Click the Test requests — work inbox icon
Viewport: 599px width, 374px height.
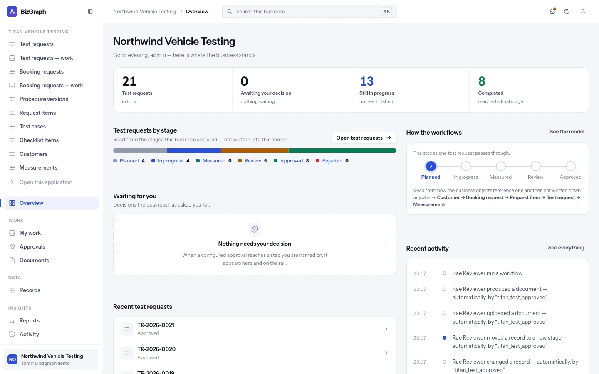[12, 58]
